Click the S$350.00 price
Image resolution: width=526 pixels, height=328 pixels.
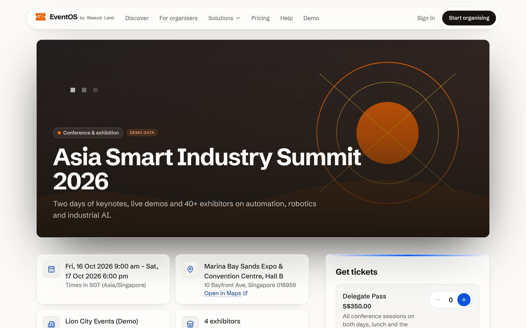[x=357, y=306]
